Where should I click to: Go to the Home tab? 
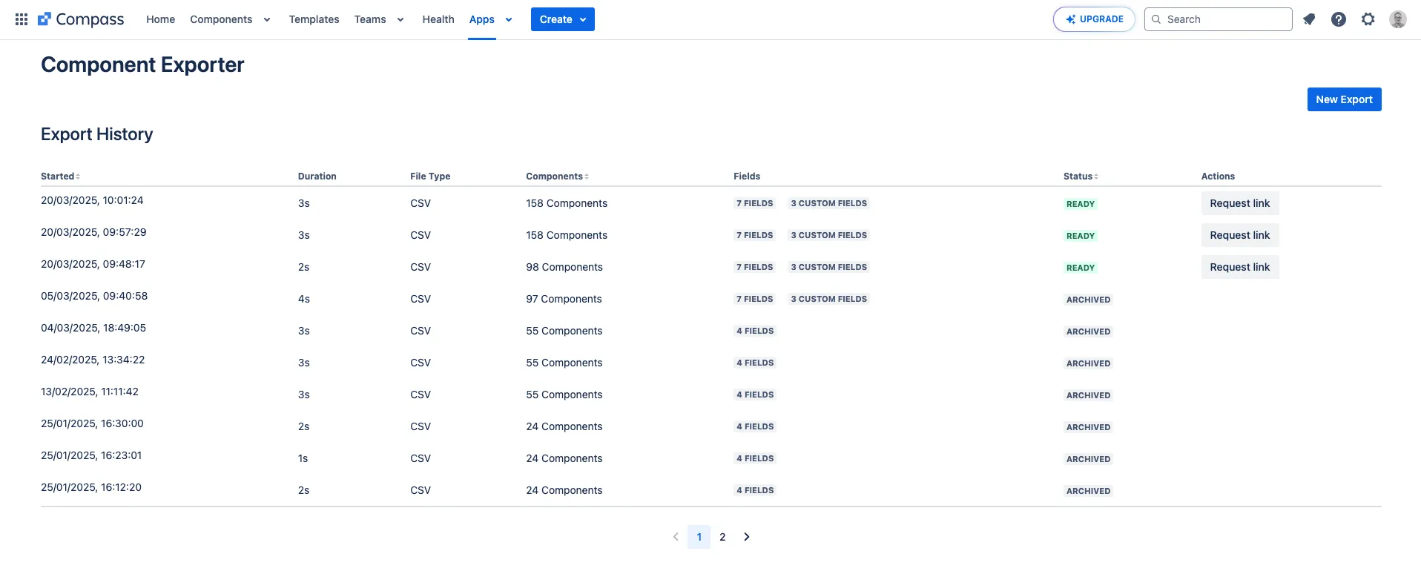click(x=160, y=19)
